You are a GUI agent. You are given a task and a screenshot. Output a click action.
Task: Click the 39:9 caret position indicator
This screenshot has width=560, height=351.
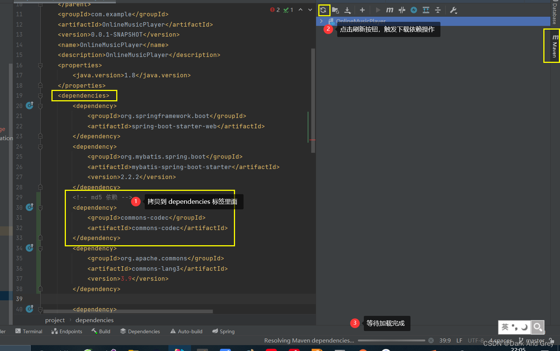tap(445, 340)
